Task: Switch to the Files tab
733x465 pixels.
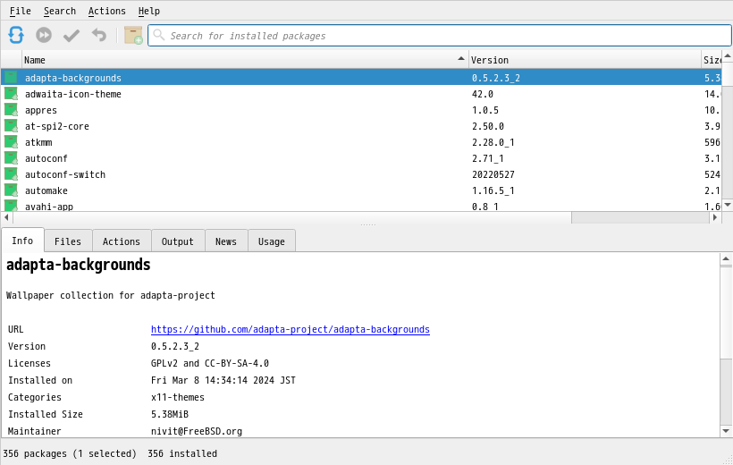Action: pyautogui.click(x=68, y=241)
